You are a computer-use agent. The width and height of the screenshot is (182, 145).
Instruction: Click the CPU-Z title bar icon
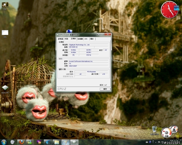coord(57,35)
